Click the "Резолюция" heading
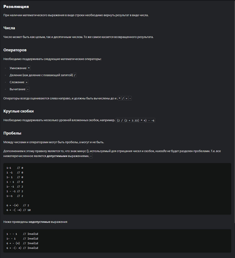This screenshot has width=235, height=258. (16, 7)
